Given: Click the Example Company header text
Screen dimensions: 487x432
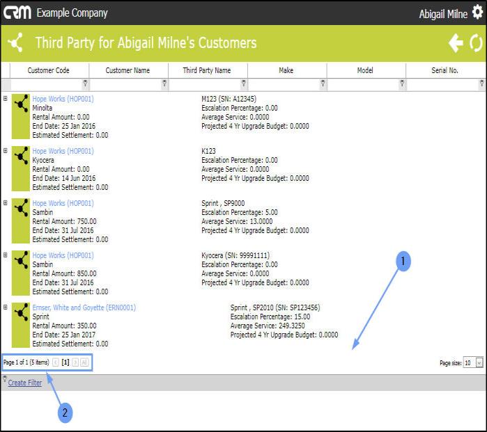Looking at the screenshot, I should pyautogui.click(x=72, y=13).
